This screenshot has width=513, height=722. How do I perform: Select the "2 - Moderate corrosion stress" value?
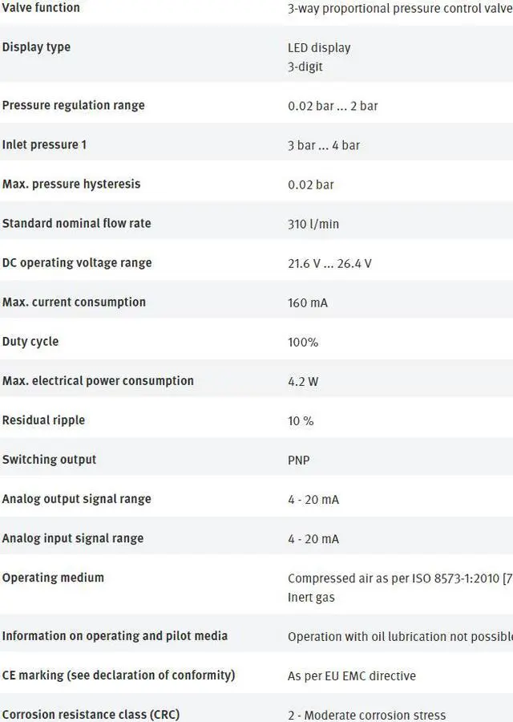(367, 716)
